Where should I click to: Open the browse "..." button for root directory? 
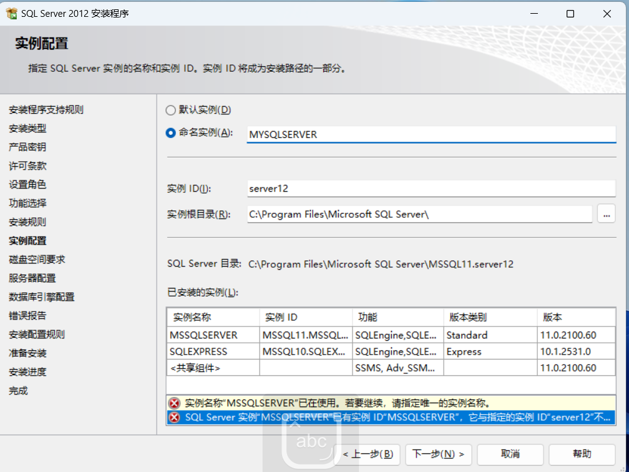click(x=606, y=214)
